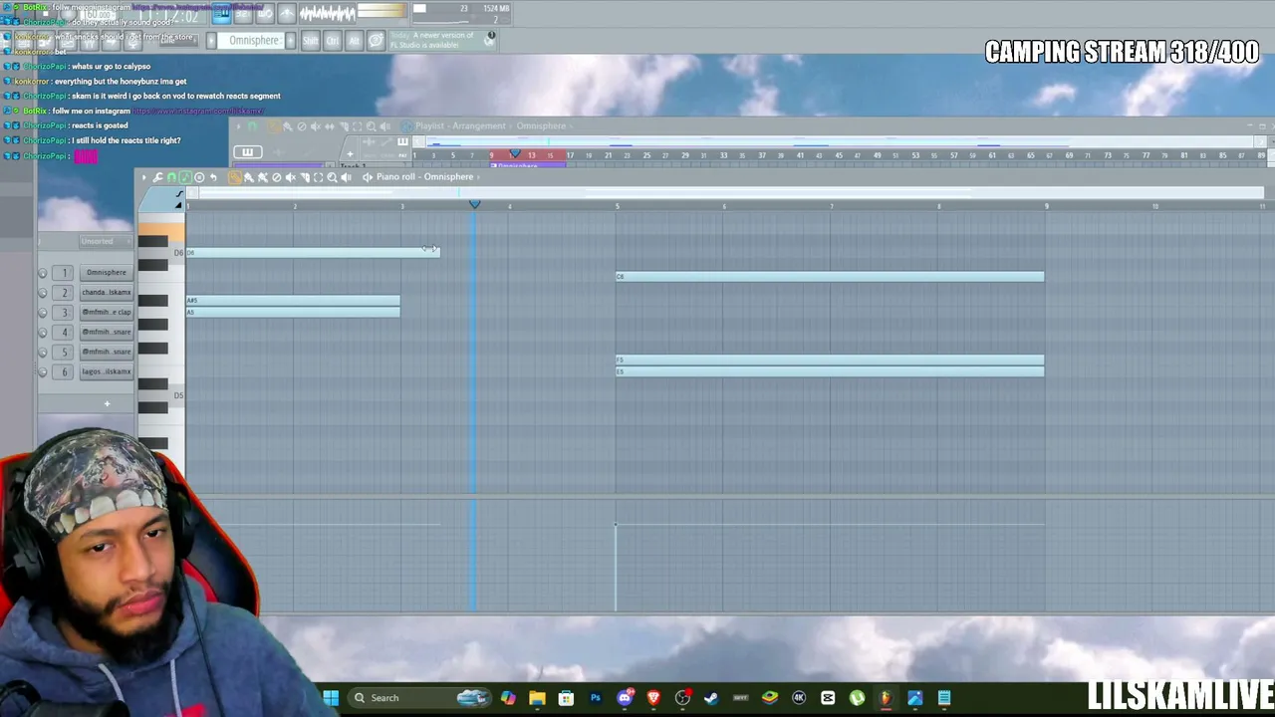Select the Mute tool in Playlist toolbar
This screenshot has width=1275, height=717.
click(x=316, y=126)
